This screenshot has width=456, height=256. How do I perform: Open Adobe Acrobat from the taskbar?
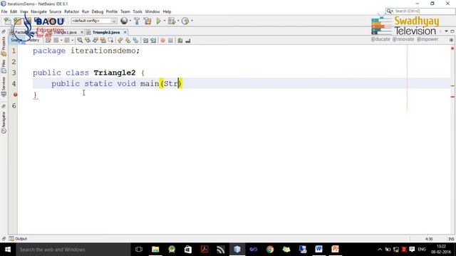[x=204, y=250]
